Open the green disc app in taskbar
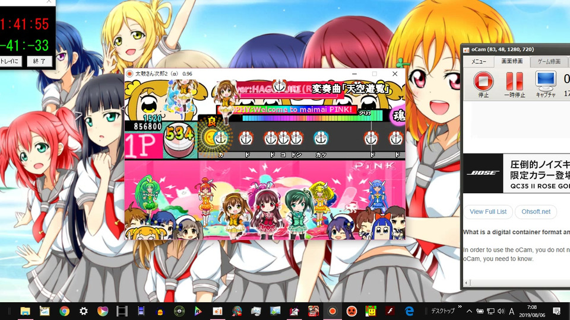This screenshot has width=570, height=320. tap(179, 311)
